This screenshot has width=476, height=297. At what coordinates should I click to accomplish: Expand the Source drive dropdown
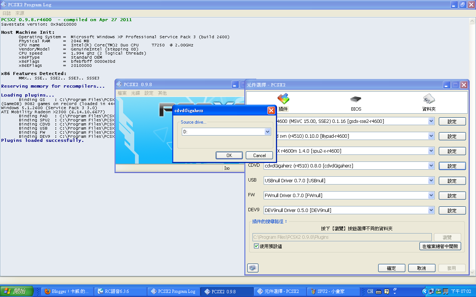pyautogui.click(x=267, y=132)
